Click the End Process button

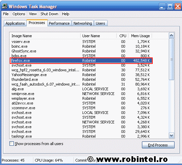click(158, 145)
